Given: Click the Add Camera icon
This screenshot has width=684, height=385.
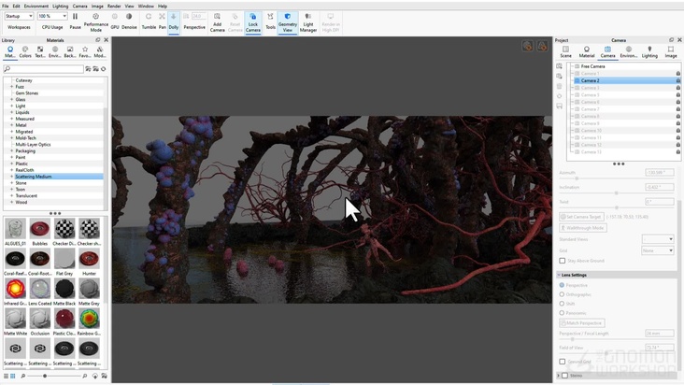Looking at the screenshot, I should [217, 17].
